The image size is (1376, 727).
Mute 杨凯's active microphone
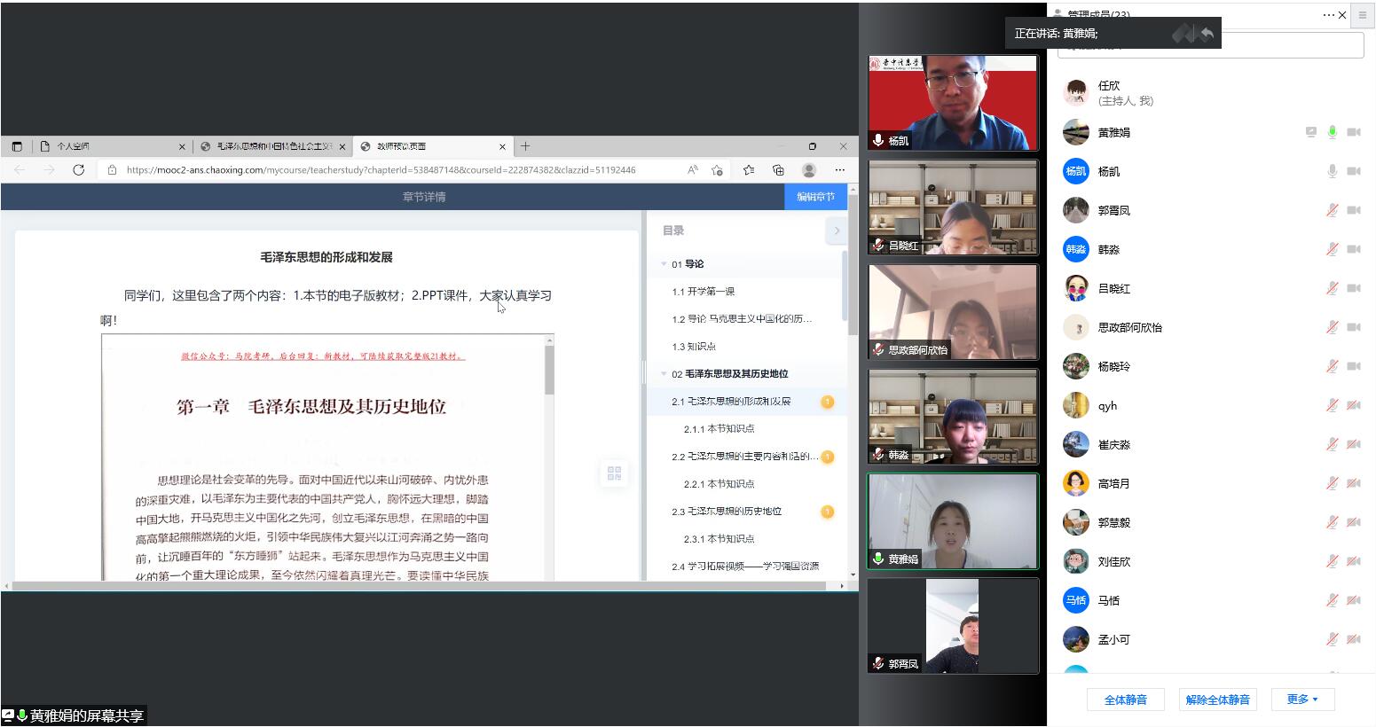coord(1332,170)
